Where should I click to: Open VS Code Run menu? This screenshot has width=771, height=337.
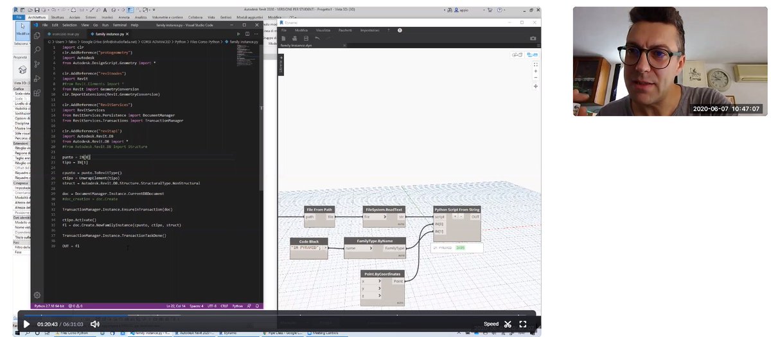coord(105,24)
